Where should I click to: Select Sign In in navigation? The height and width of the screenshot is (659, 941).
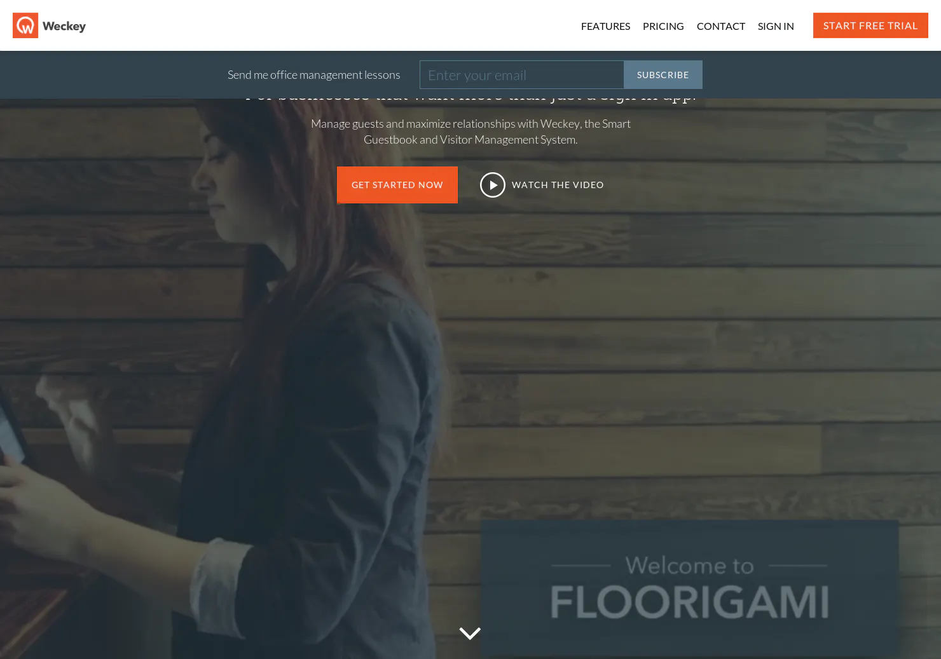pos(776,26)
